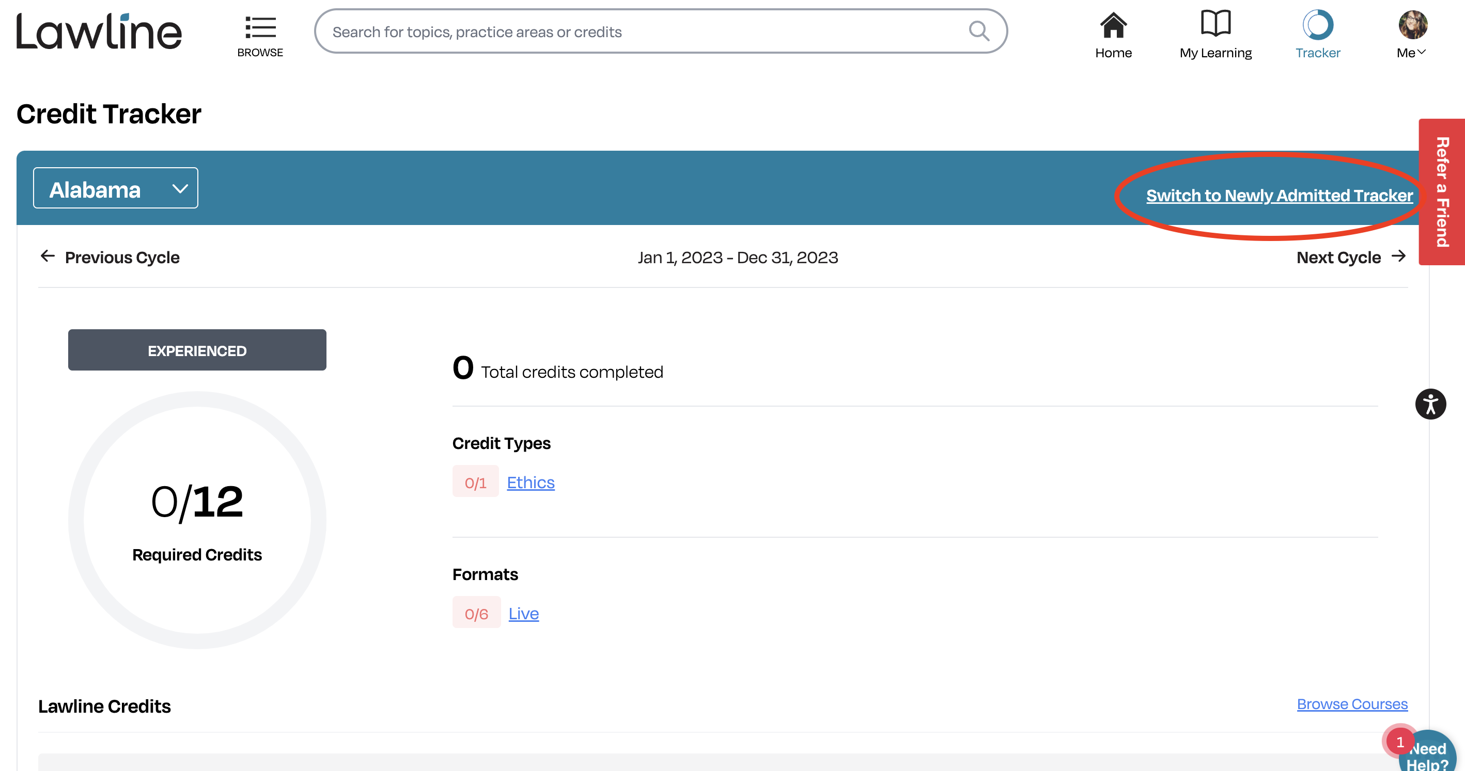Click the profile avatar picture

point(1413,25)
